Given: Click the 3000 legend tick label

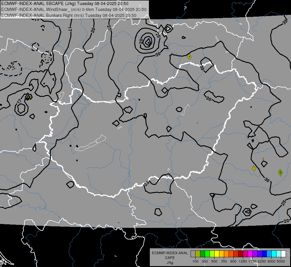Looking at the screenshot, I should [271, 261].
